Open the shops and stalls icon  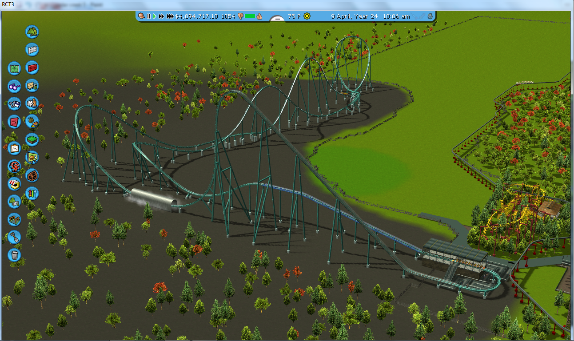pyautogui.click(x=15, y=183)
